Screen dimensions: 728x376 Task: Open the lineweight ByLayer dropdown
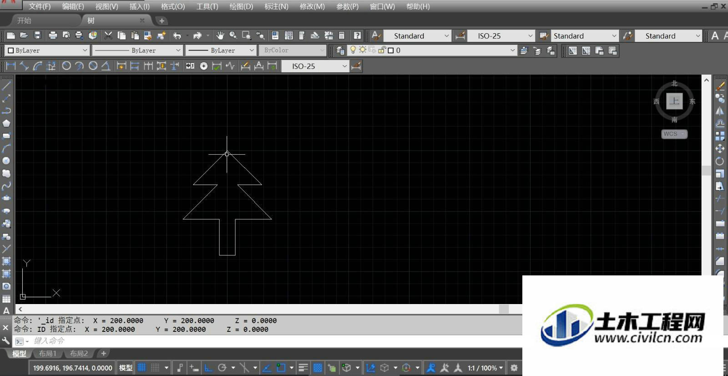click(221, 50)
